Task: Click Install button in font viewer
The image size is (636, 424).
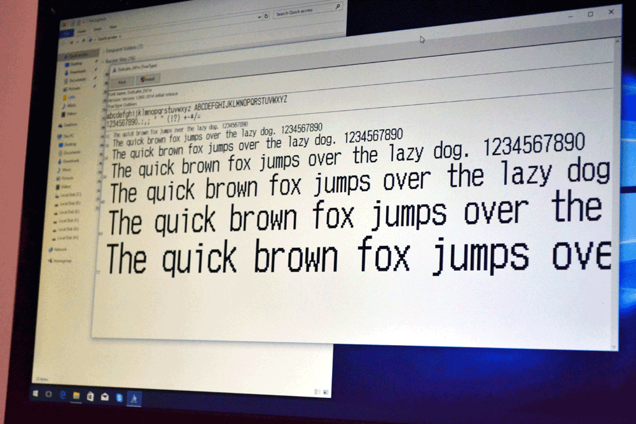Action: tap(148, 79)
